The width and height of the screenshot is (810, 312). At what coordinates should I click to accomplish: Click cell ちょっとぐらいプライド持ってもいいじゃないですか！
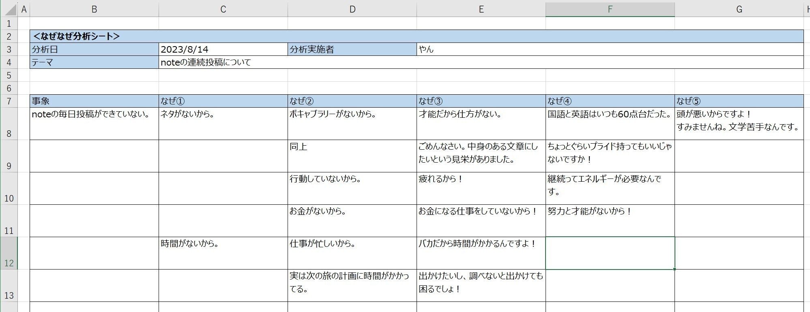coord(610,156)
